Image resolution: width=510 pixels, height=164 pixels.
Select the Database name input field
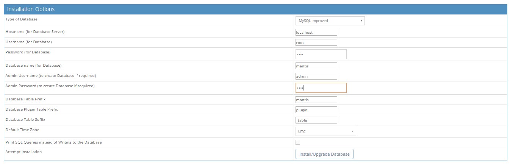click(x=316, y=66)
